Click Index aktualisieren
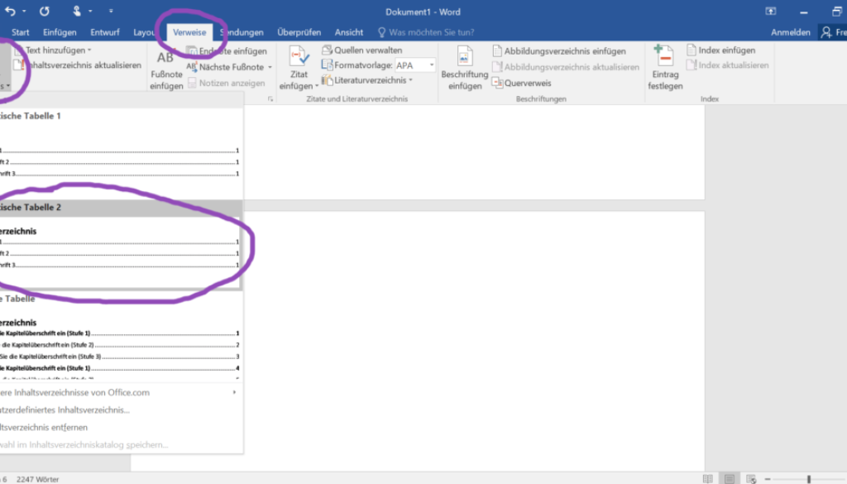847x484 pixels. (728, 65)
